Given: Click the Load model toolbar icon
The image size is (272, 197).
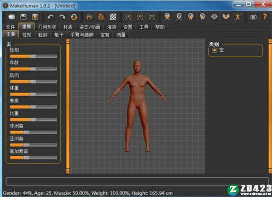Looking at the screenshot, I should [x=12, y=17].
